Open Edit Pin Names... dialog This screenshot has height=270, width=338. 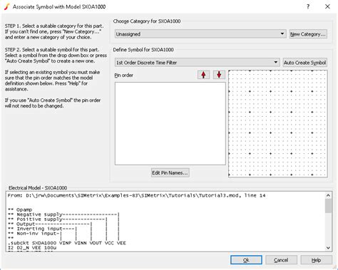click(x=170, y=172)
